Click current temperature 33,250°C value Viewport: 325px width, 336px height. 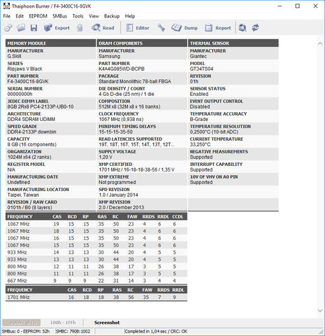tap(200, 144)
